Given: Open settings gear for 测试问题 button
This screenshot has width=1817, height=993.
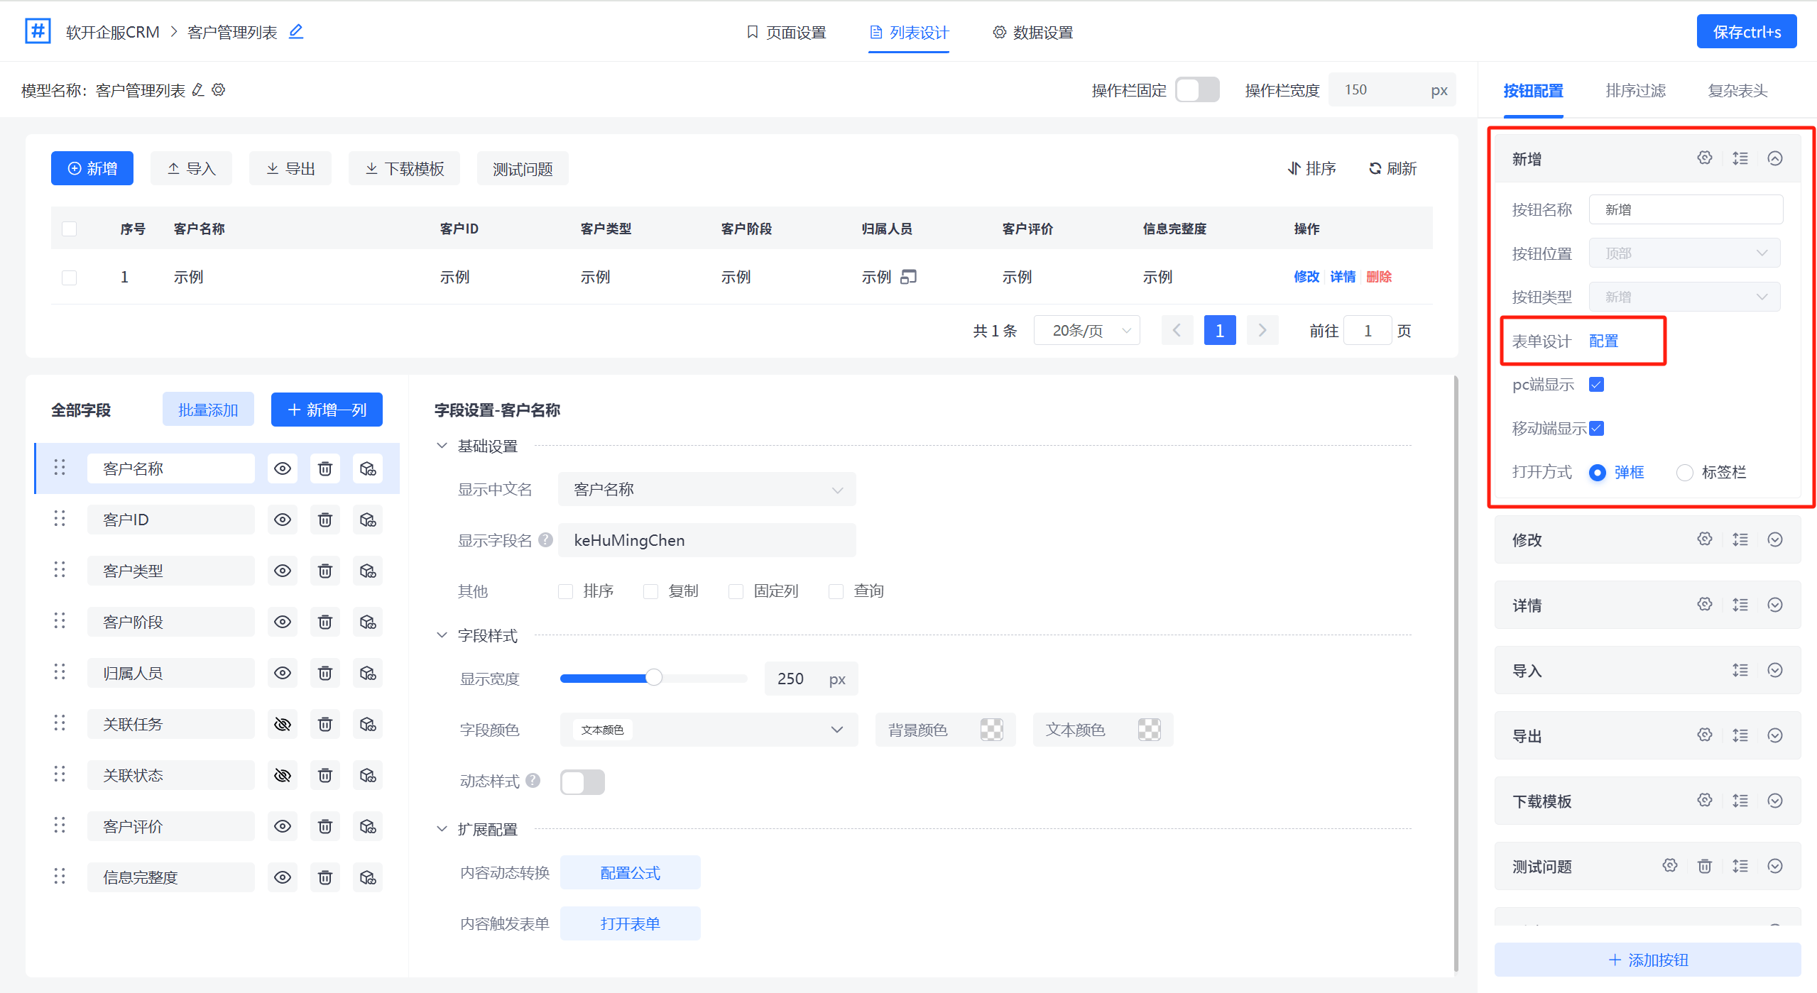Looking at the screenshot, I should tap(1670, 866).
